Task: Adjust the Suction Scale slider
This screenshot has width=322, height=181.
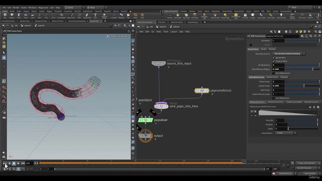Action: tap(302, 86)
